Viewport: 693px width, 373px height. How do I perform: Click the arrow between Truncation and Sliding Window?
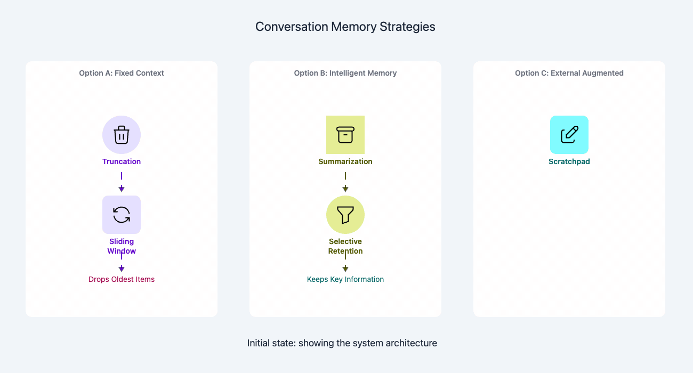pos(122,182)
